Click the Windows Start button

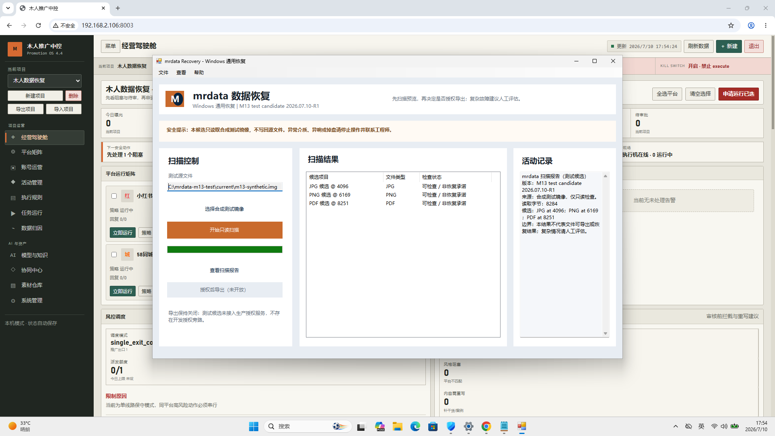tap(253, 426)
